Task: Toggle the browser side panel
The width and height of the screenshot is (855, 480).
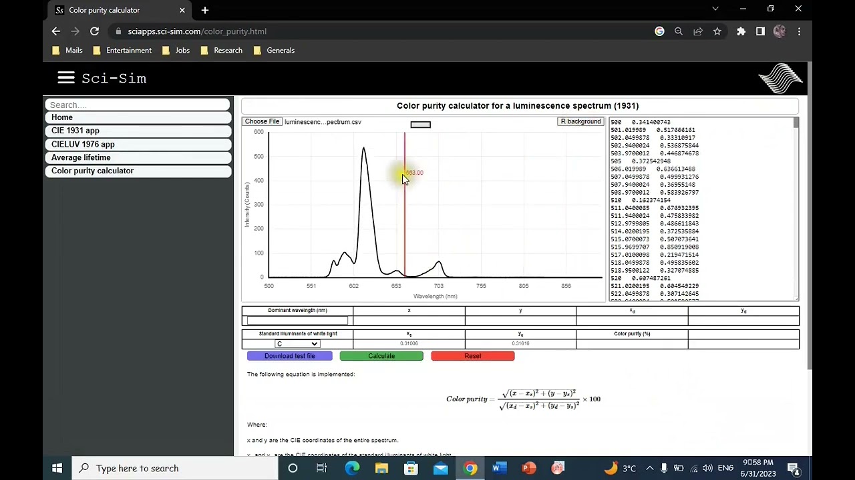Action: [760, 31]
